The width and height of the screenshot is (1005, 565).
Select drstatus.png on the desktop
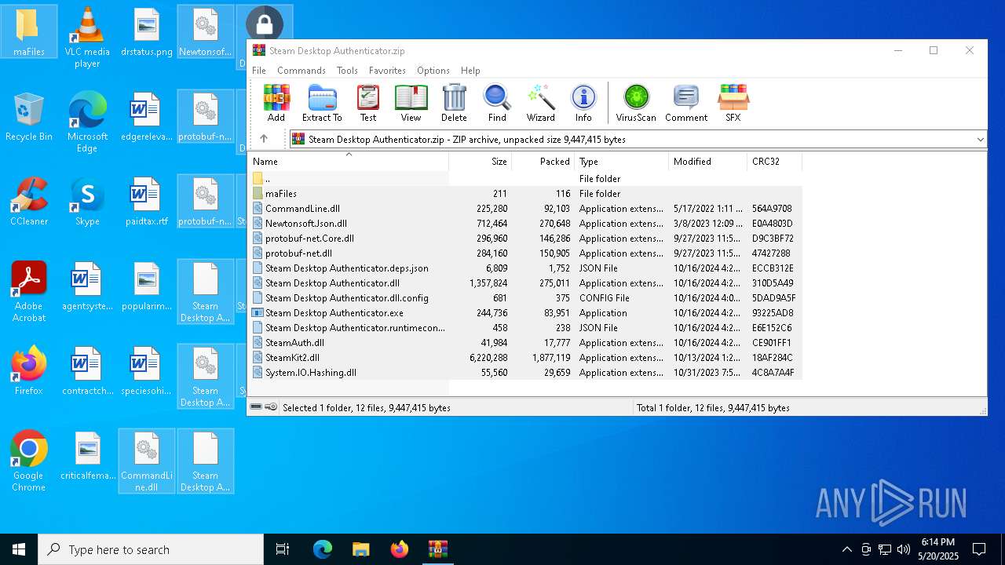(147, 33)
